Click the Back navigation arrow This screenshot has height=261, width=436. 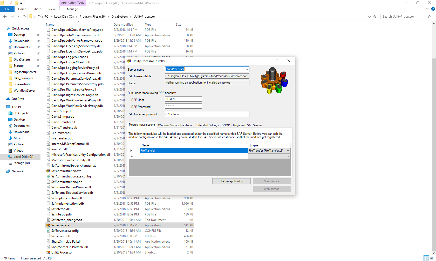5,17
